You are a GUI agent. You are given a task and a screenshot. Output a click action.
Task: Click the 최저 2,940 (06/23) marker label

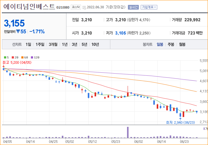pyautogui.click(x=180, y=123)
